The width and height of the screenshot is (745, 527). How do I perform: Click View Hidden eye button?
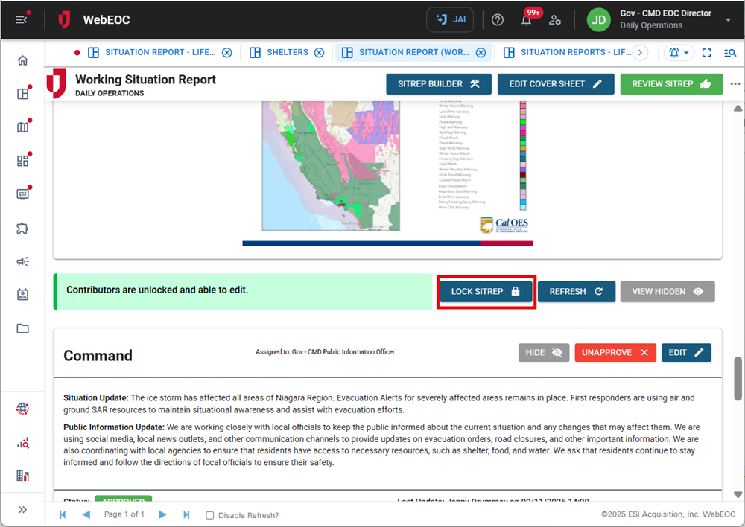point(668,292)
